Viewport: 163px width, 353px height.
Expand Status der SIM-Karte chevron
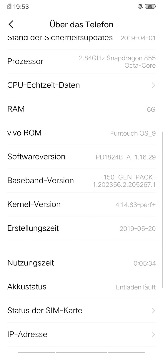(x=153, y=310)
